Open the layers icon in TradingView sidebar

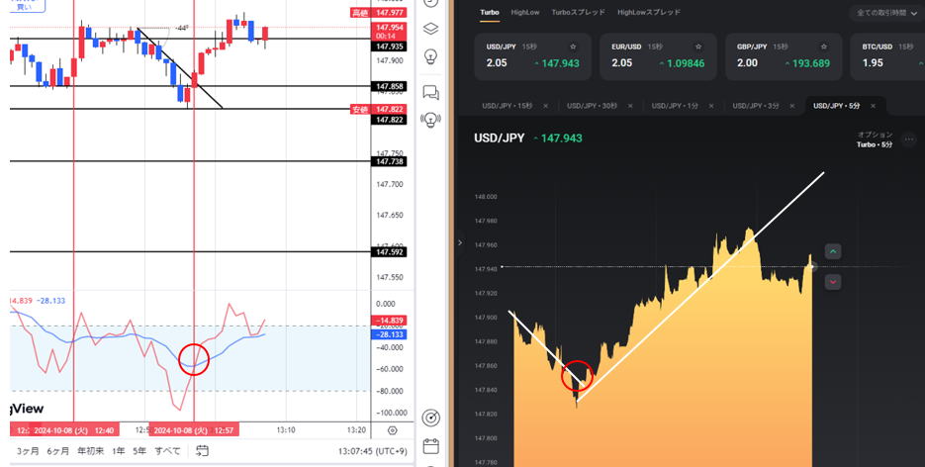(x=430, y=29)
